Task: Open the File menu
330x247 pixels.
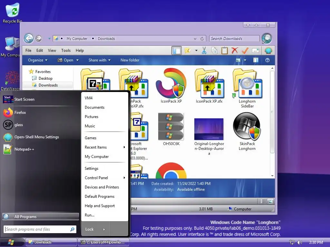Action: (x=28, y=50)
